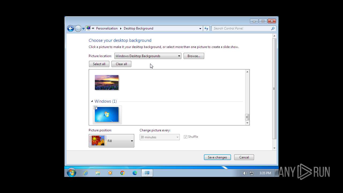This screenshot has height=193, width=343.
Task: Open the Picture location dropdown
Action: pyautogui.click(x=148, y=56)
